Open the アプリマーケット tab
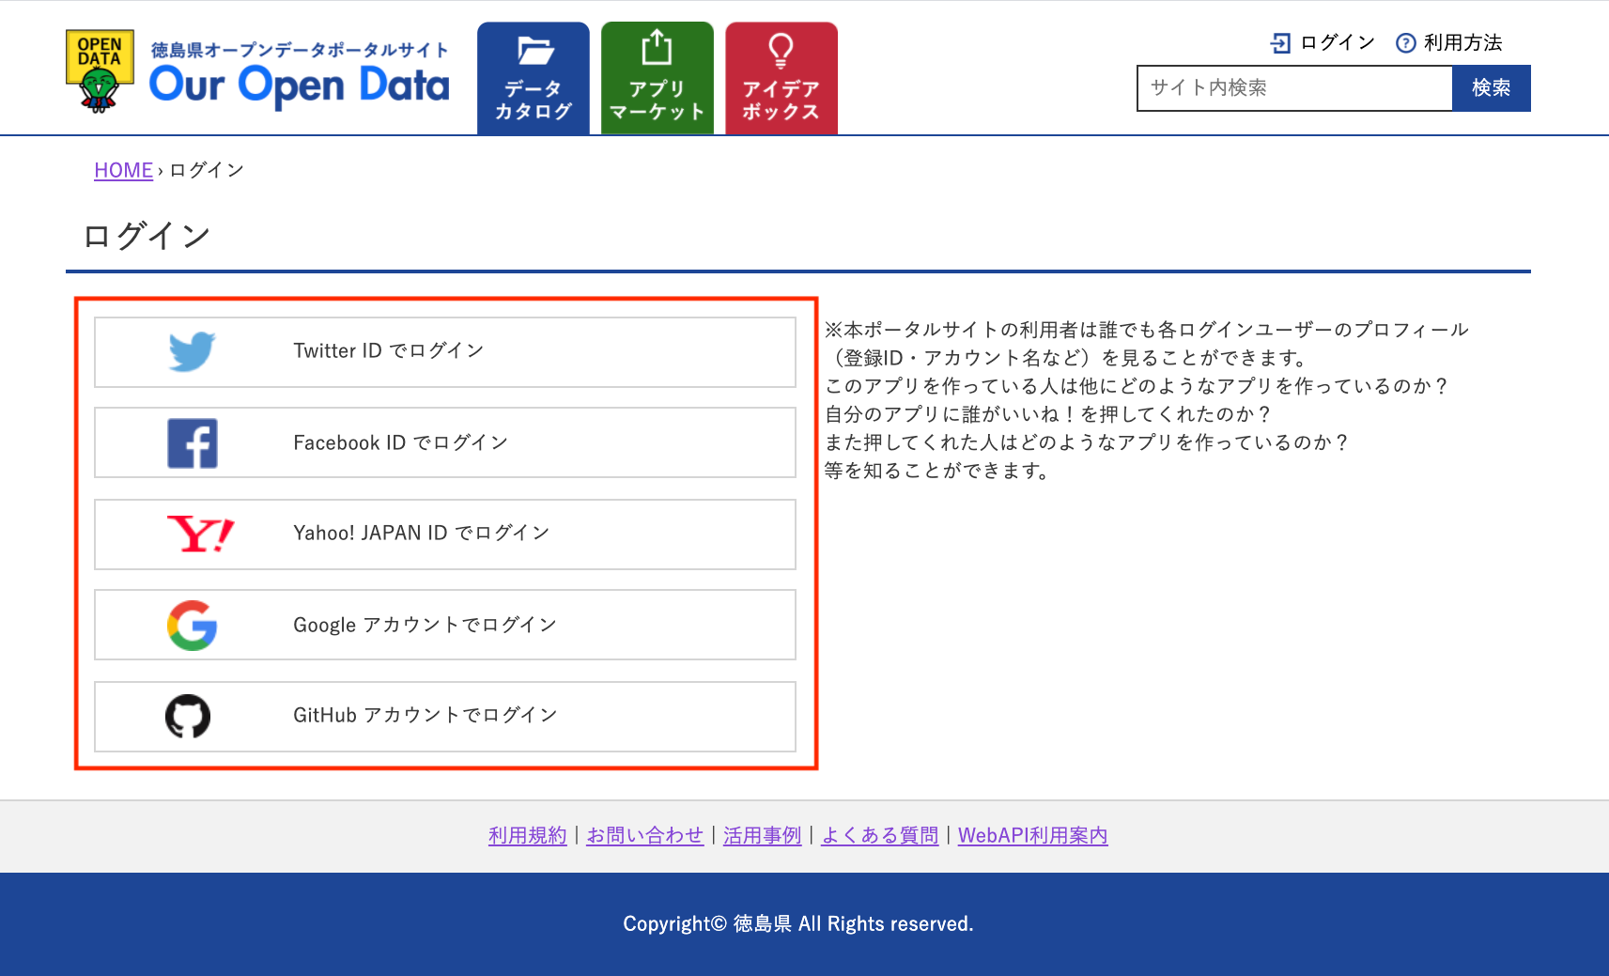Viewport: 1609px width, 976px height. (658, 79)
